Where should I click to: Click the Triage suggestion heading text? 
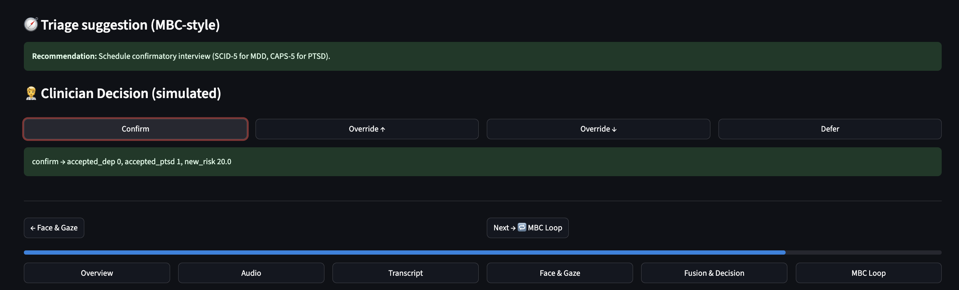click(130, 25)
